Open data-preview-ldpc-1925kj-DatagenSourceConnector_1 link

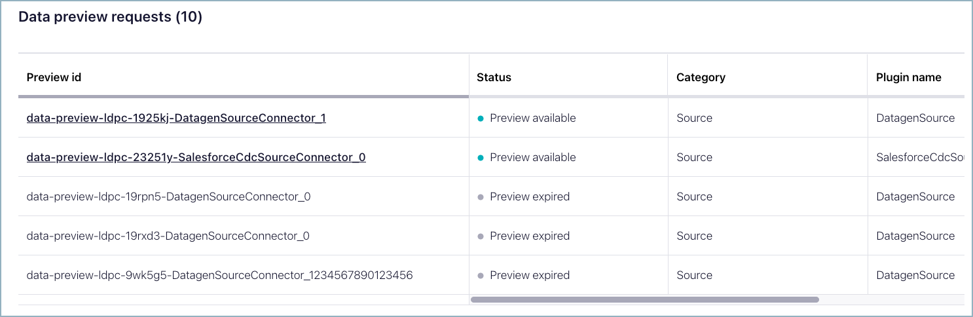(x=176, y=118)
